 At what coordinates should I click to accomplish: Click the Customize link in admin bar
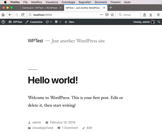pos(34,22)
